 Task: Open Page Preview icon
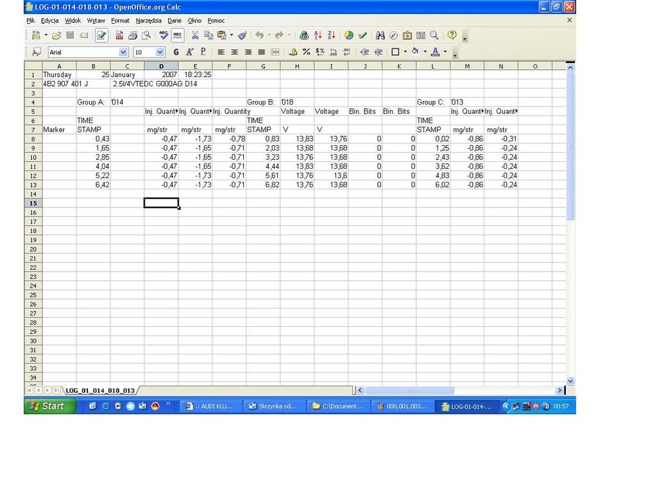coord(146,35)
